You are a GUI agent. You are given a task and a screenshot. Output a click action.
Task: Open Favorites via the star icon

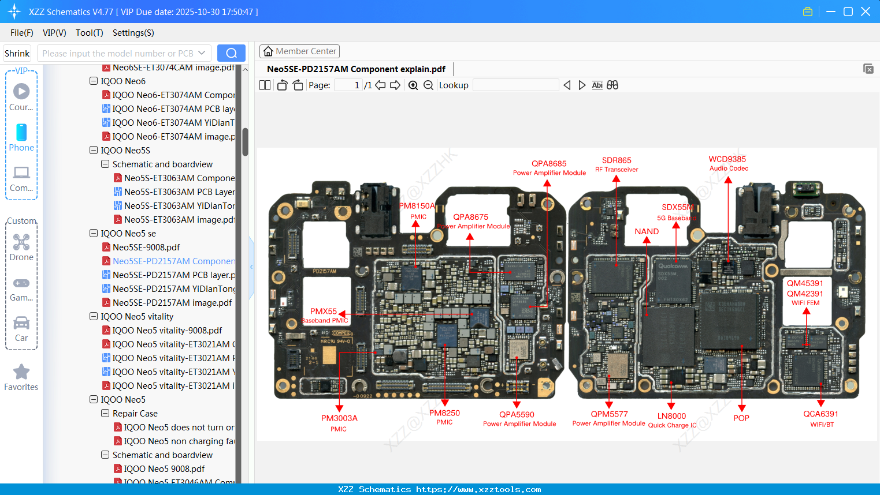tap(21, 371)
